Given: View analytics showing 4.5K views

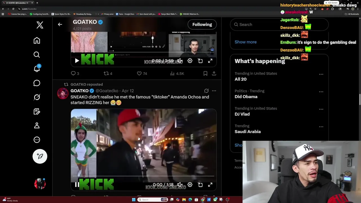Looking at the screenshot, I should tap(177, 74).
